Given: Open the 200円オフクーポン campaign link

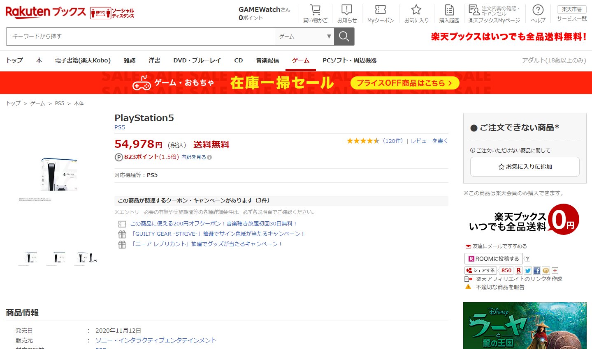Looking at the screenshot, I should tap(214, 224).
